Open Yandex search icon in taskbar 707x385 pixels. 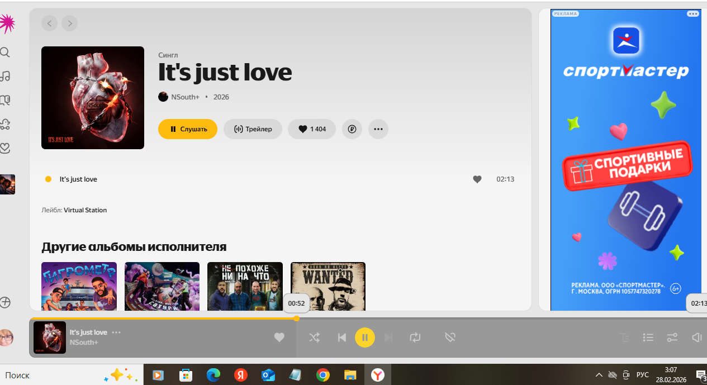[x=241, y=375]
